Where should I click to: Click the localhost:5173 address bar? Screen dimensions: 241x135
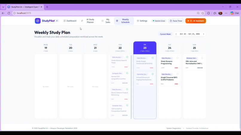tap(105, 13)
